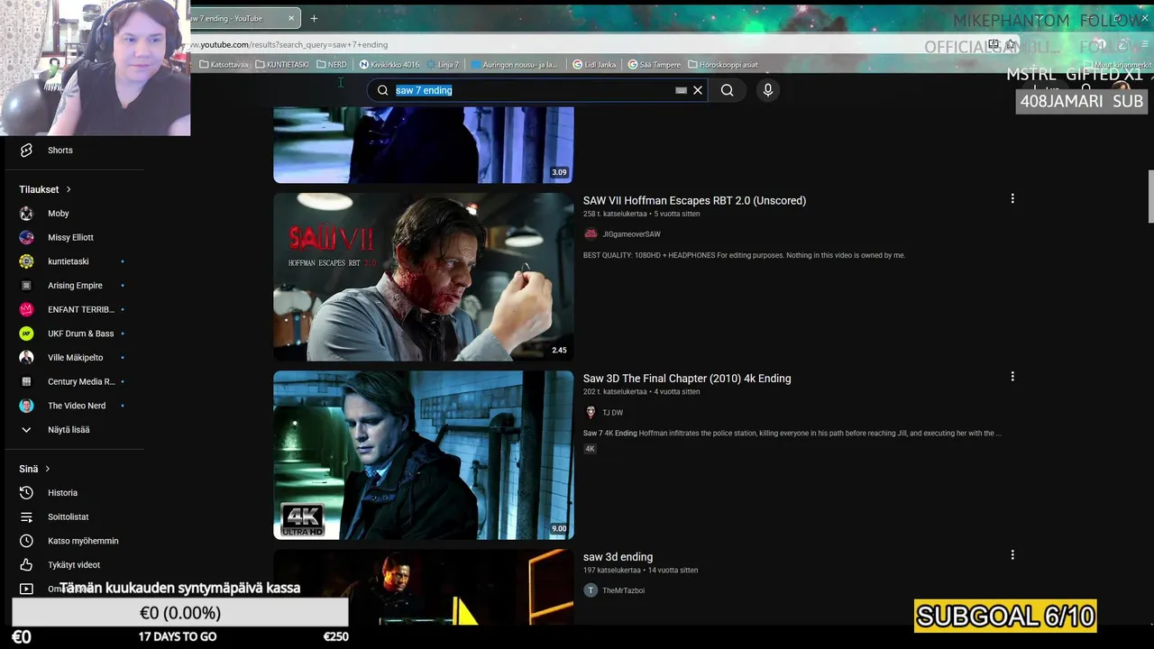Open the Lidl Janka bookmark
The height and width of the screenshot is (649, 1154).
594,65
